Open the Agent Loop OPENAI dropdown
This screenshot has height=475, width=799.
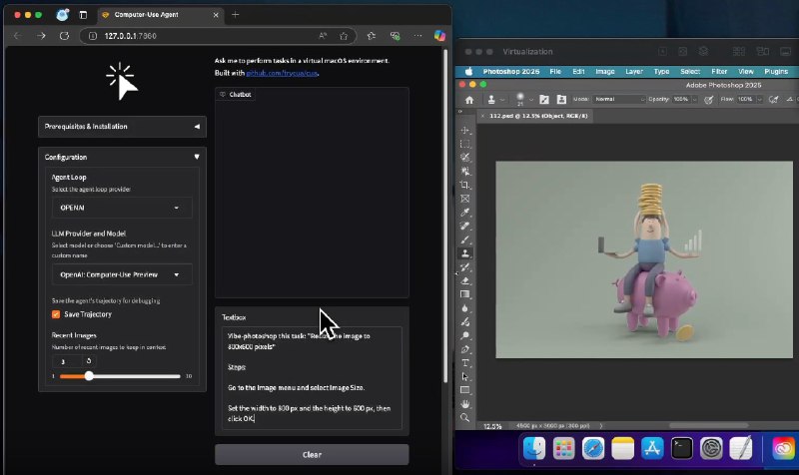tap(122, 208)
